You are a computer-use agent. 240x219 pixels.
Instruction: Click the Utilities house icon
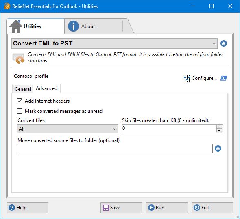[16, 26]
